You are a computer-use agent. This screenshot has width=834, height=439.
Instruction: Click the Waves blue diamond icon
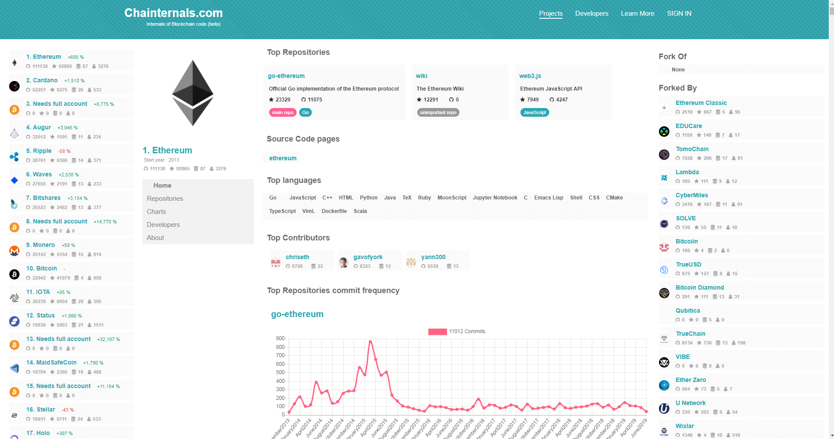pos(14,180)
